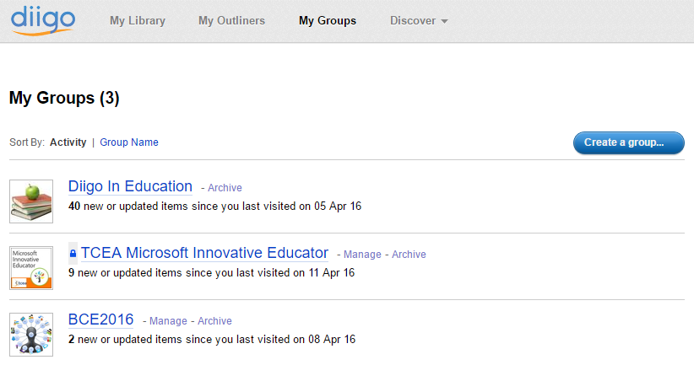Open the BCE2016 group link
Screen dimensions: 694x365
tap(100, 319)
